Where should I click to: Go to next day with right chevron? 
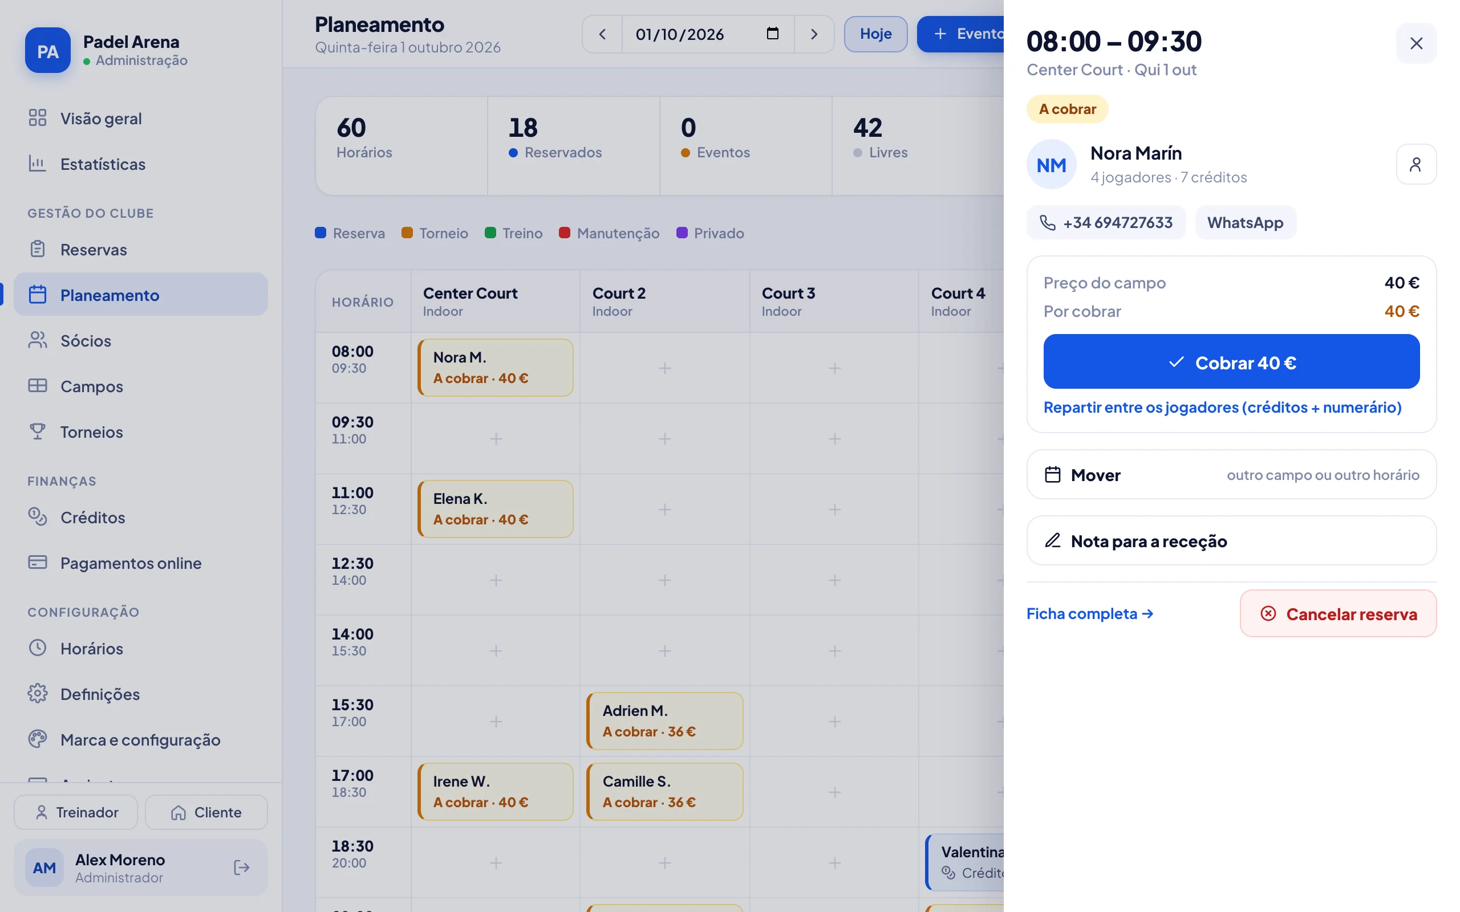(814, 34)
